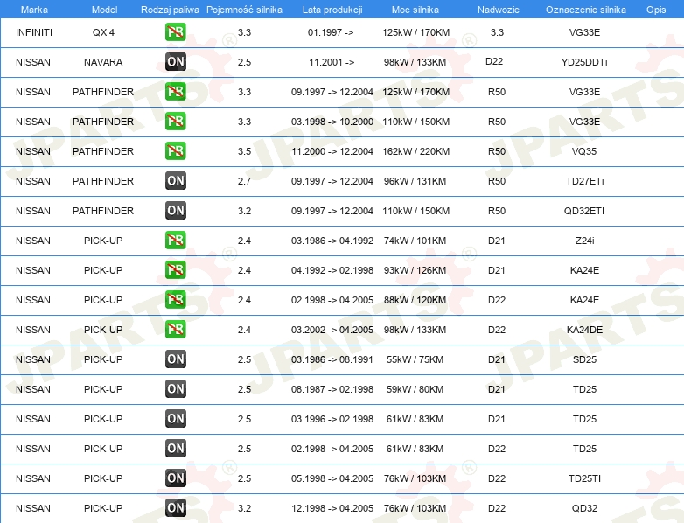Click diesel ON icon in PICK-UP 03.1996 TD25 row
Viewport: 684px width, 523px height.
click(x=175, y=419)
